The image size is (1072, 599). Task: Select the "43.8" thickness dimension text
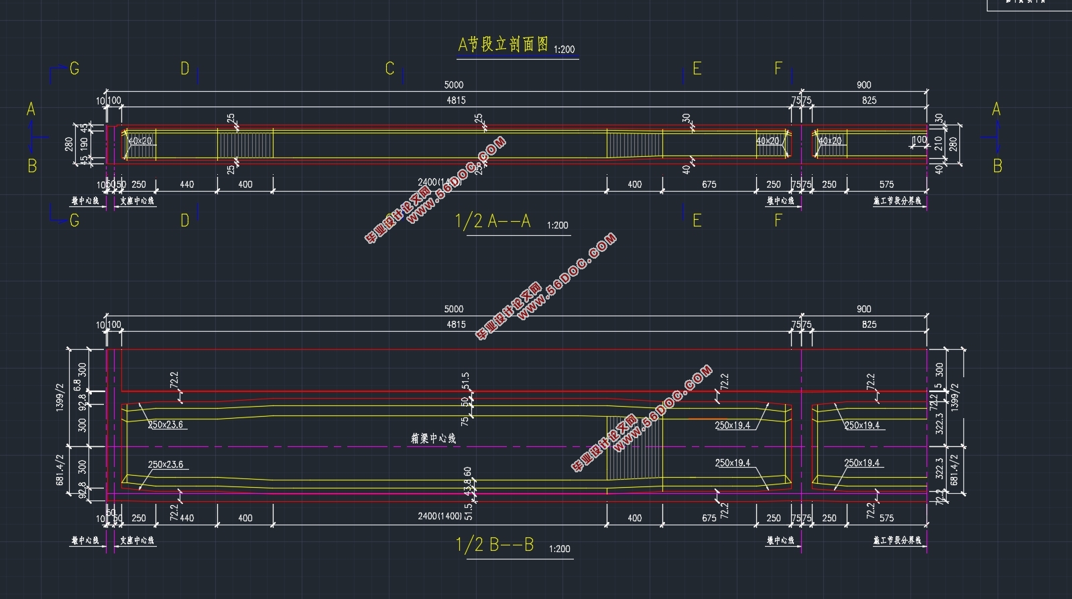pos(467,486)
